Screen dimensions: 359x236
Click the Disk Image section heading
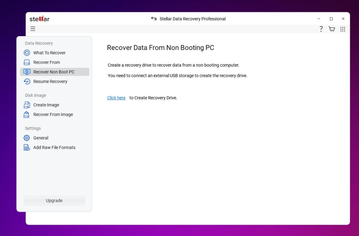pos(35,95)
